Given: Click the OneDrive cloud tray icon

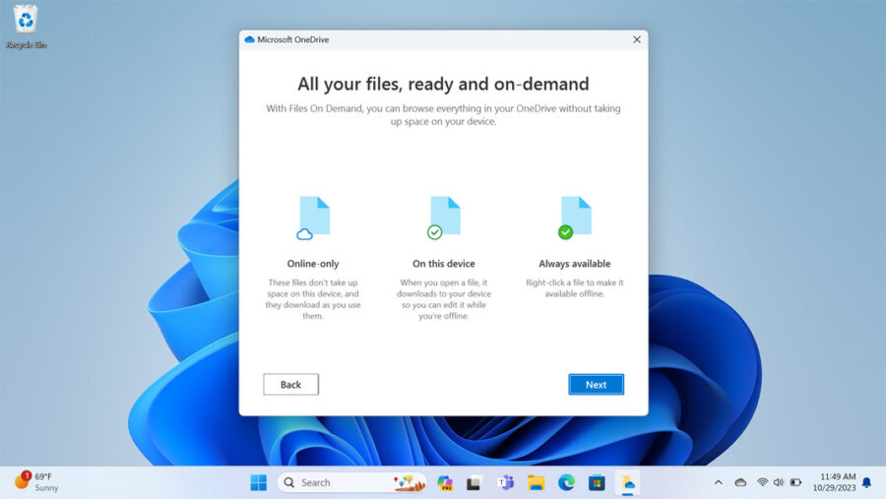Looking at the screenshot, I should 740,482.
